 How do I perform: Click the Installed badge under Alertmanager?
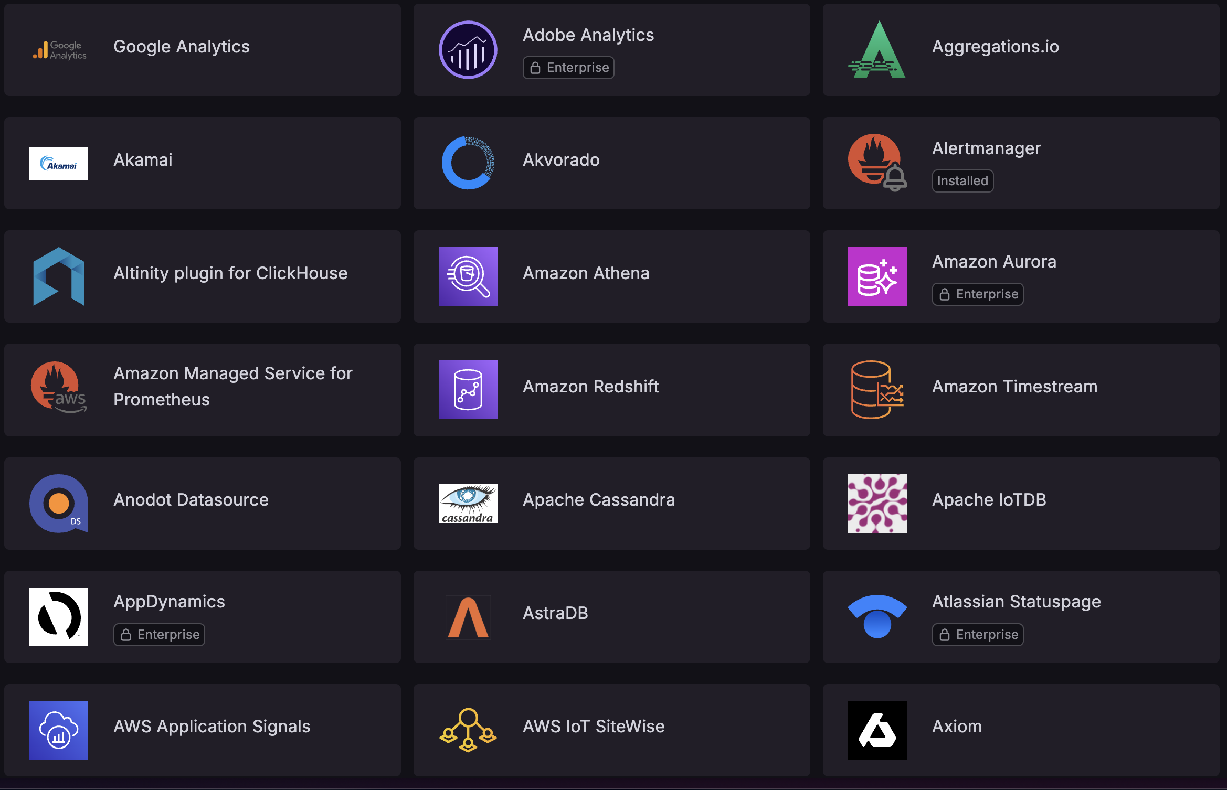point(962,181)
